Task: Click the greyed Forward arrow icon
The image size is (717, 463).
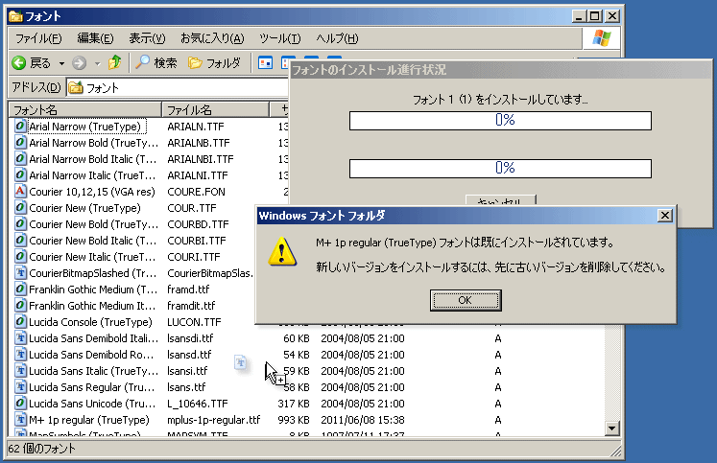Action: coord(79,63)
